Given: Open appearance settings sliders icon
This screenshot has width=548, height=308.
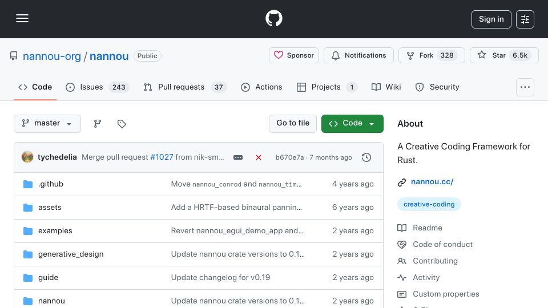Looking at the screenshot, I should (x=525, y=19).
